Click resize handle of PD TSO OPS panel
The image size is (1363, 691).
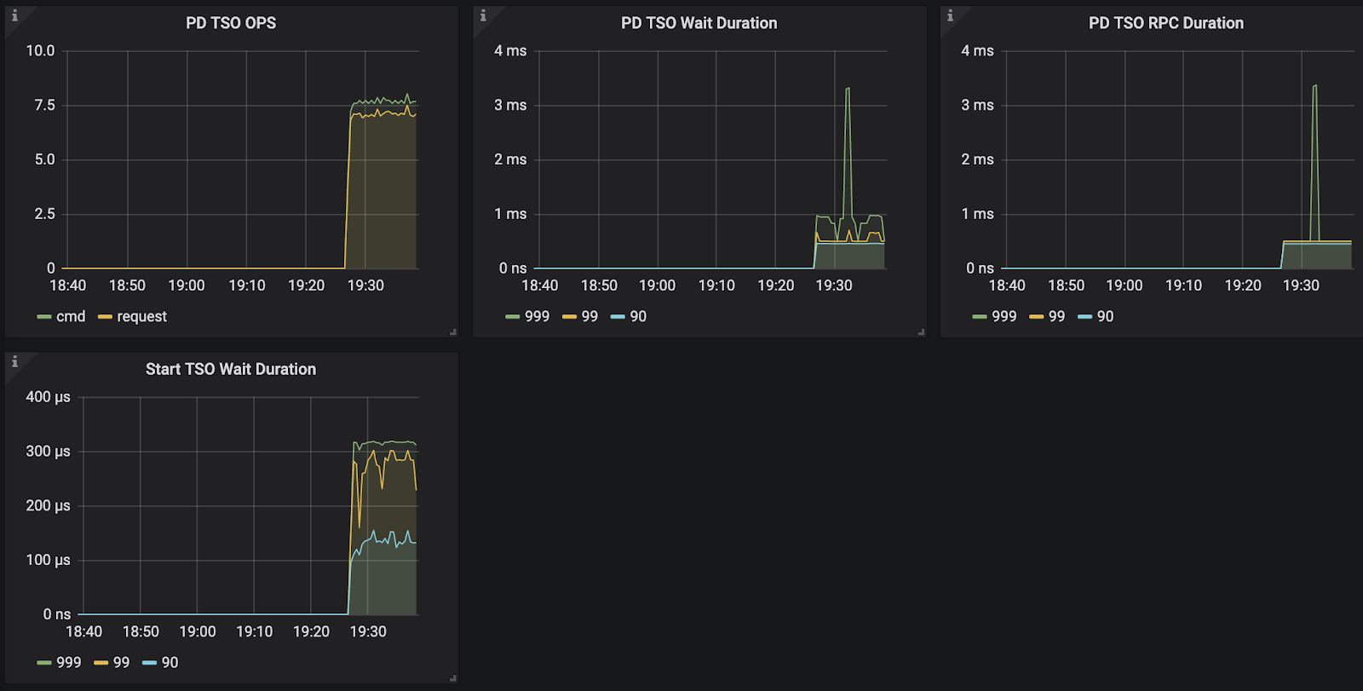tap(453, 332)
